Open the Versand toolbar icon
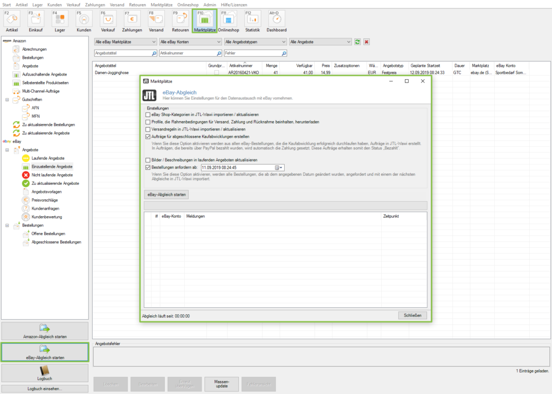 156,21
